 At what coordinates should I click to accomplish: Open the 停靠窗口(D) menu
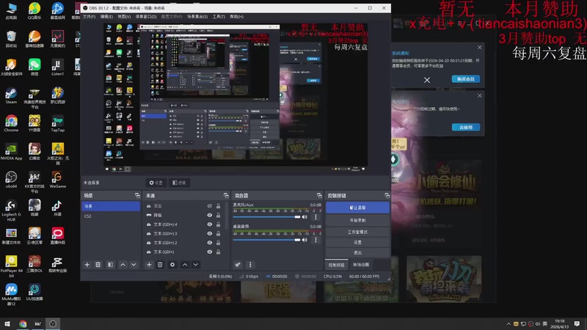[146, 16]
